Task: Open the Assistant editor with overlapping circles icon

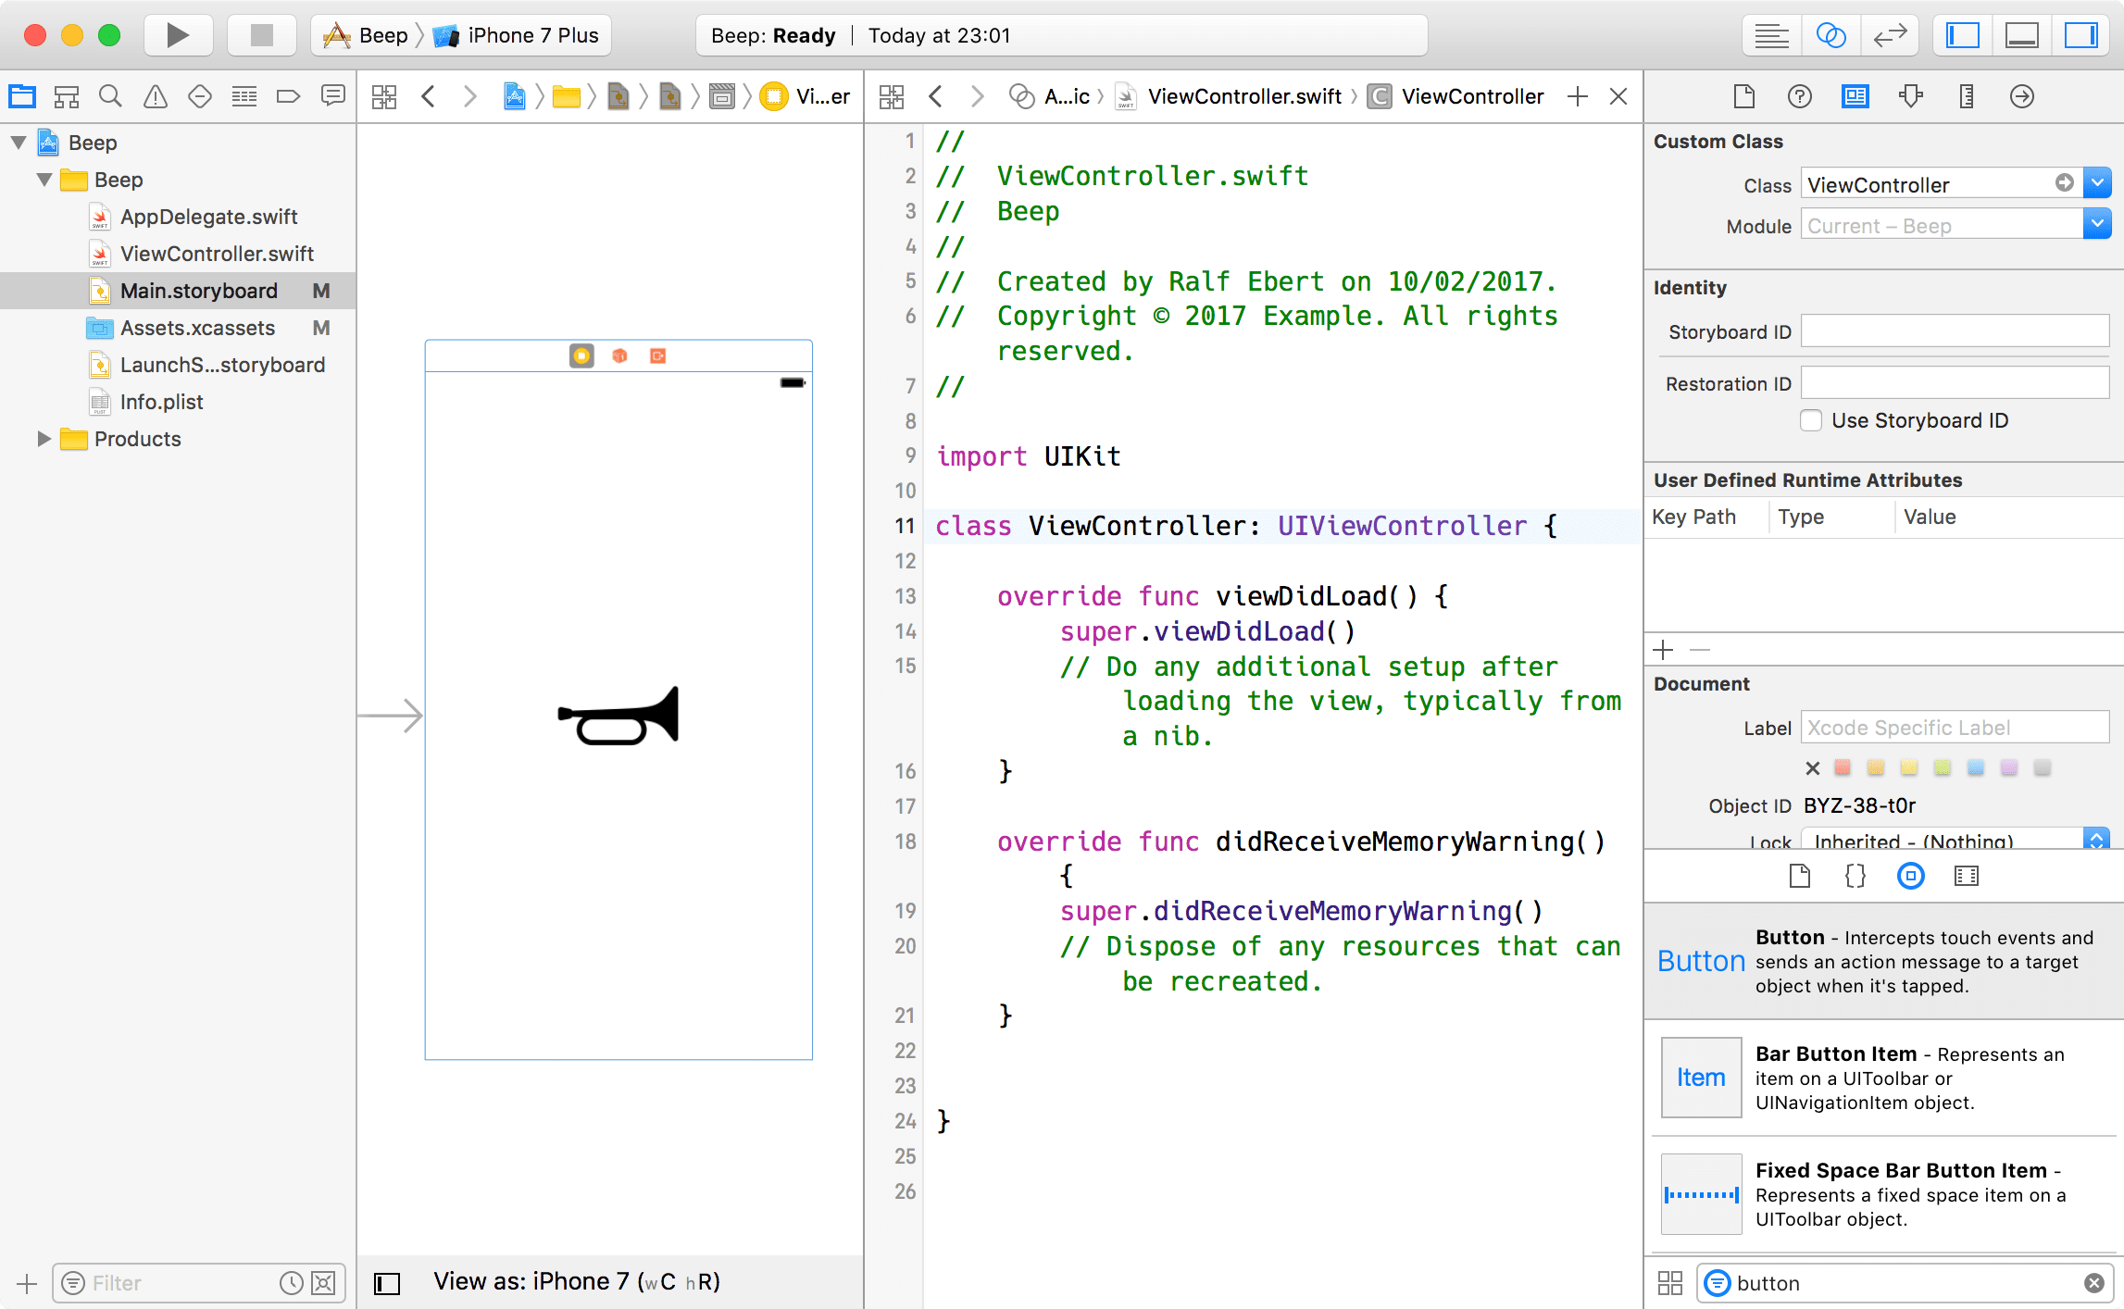Action: [1830, 35]
